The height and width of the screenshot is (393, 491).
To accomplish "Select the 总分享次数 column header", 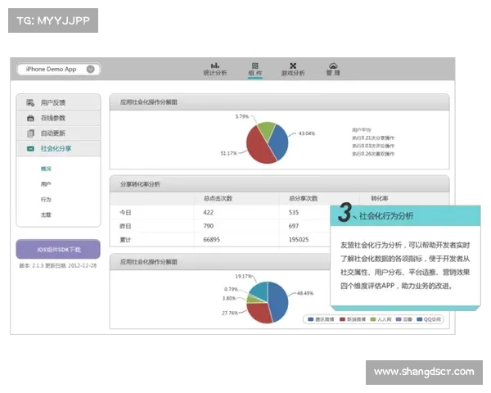I will [x=303, y=198].
